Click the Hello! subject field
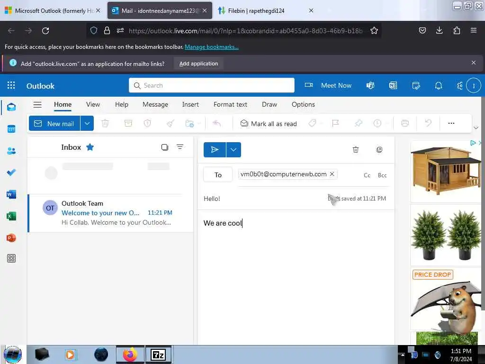The height and width of the screenshot is (364, 485). pos(263,199)
